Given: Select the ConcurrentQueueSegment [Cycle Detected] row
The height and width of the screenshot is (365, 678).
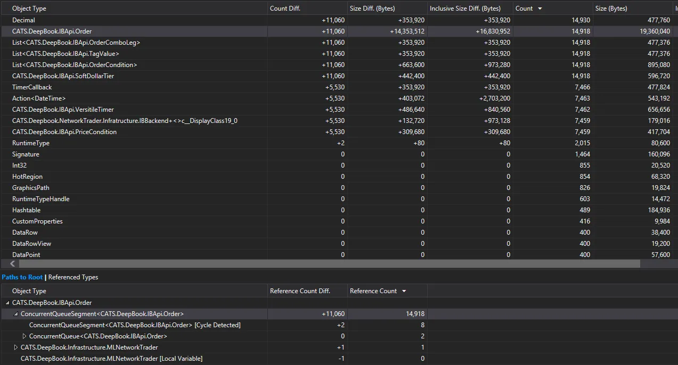Looking at the screenshot, I should (214, 325).
